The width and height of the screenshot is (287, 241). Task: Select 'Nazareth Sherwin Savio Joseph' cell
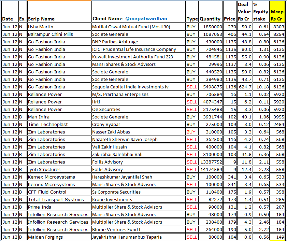139,139
